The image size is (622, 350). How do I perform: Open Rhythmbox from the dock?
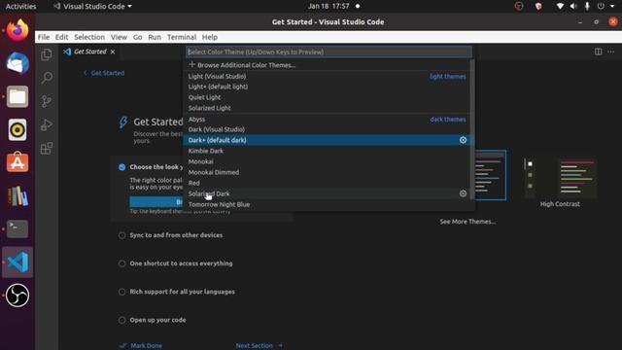point(17,129)
